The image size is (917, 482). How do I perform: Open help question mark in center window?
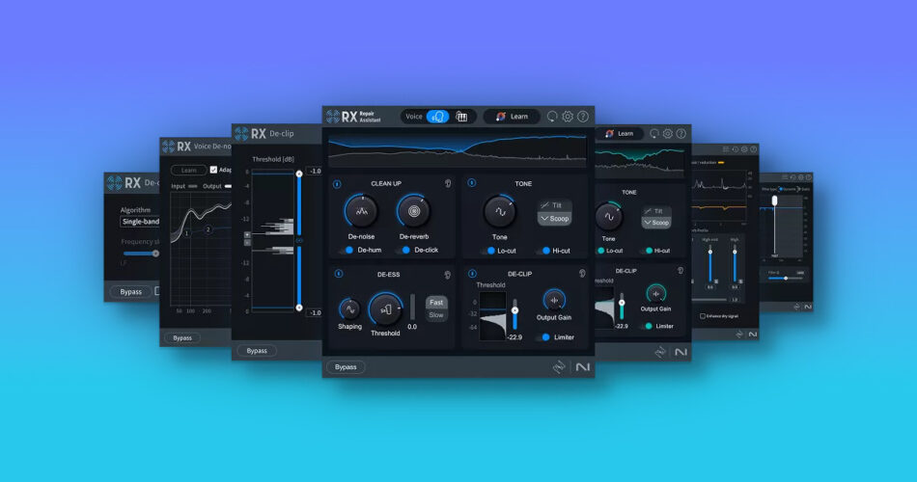coord(583,117)
